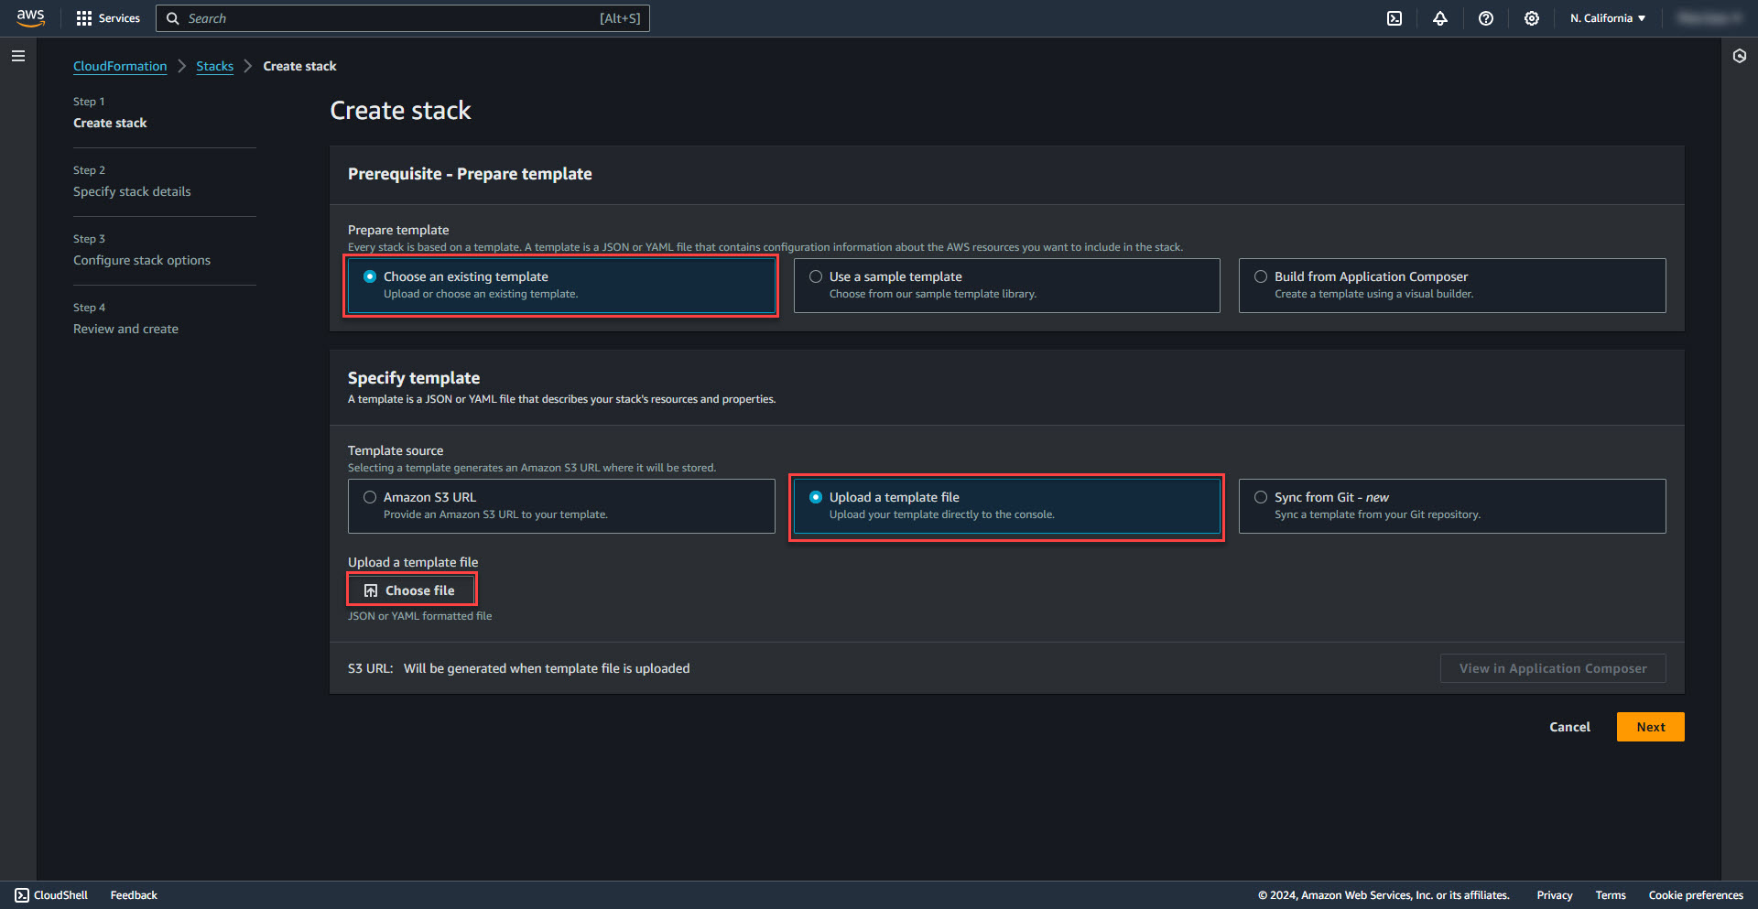
Task: Open the CloudShell icon in top bar
Action: pyautogui.click(x=1394, y=18)
